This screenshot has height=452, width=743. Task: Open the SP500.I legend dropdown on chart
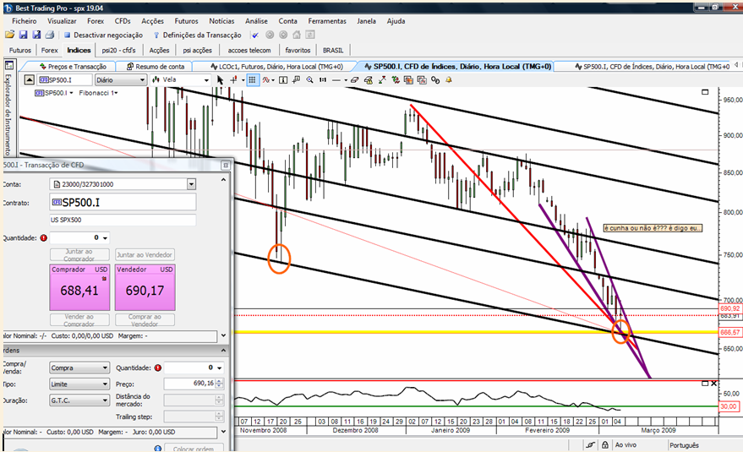pos(54,93)
